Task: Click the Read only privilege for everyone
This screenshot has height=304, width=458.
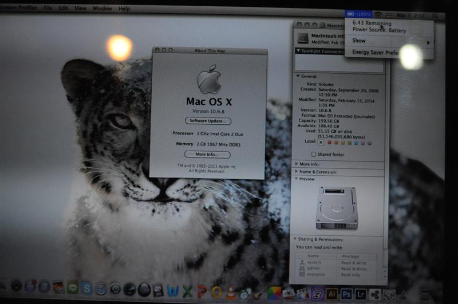Action: pos(350,275)
